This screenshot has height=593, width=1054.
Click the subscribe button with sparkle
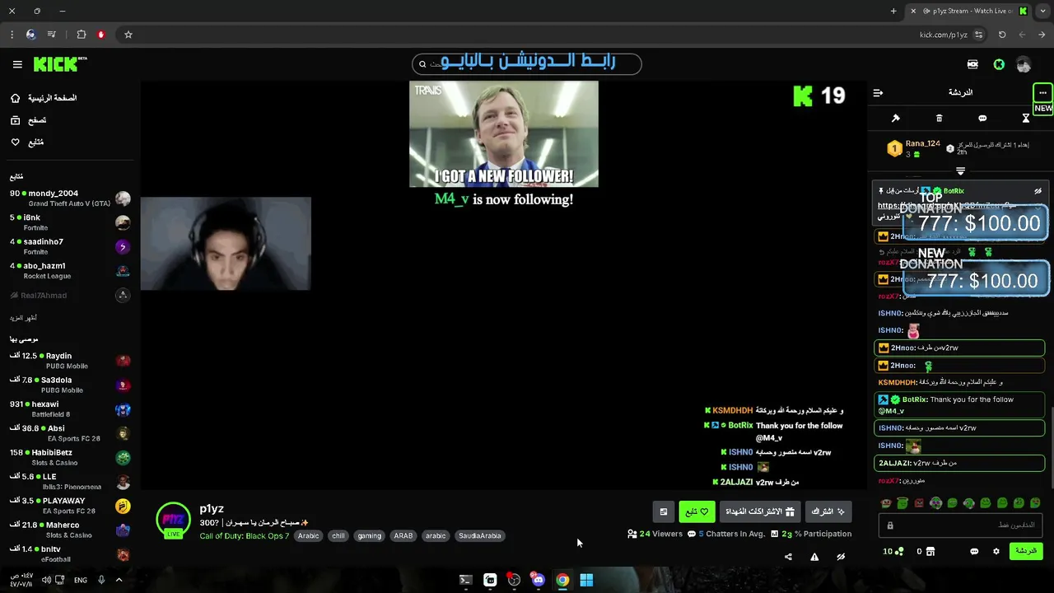828,511
